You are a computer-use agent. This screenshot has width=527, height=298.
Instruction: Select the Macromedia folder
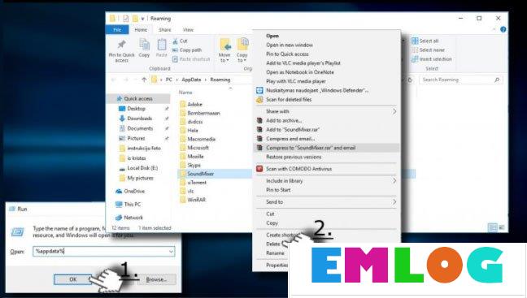click(x=201, y=139)
